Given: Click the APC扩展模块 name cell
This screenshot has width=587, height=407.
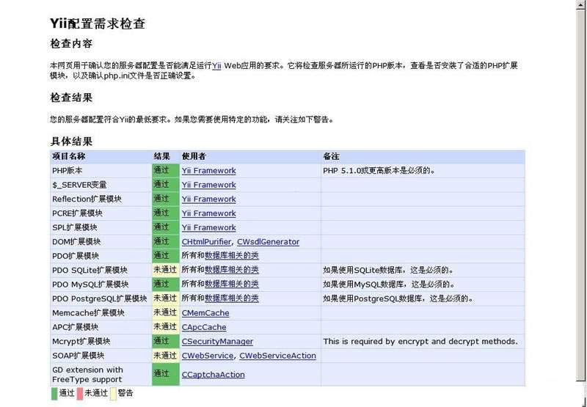Looking at the screenshot, I should coord(101,327).
